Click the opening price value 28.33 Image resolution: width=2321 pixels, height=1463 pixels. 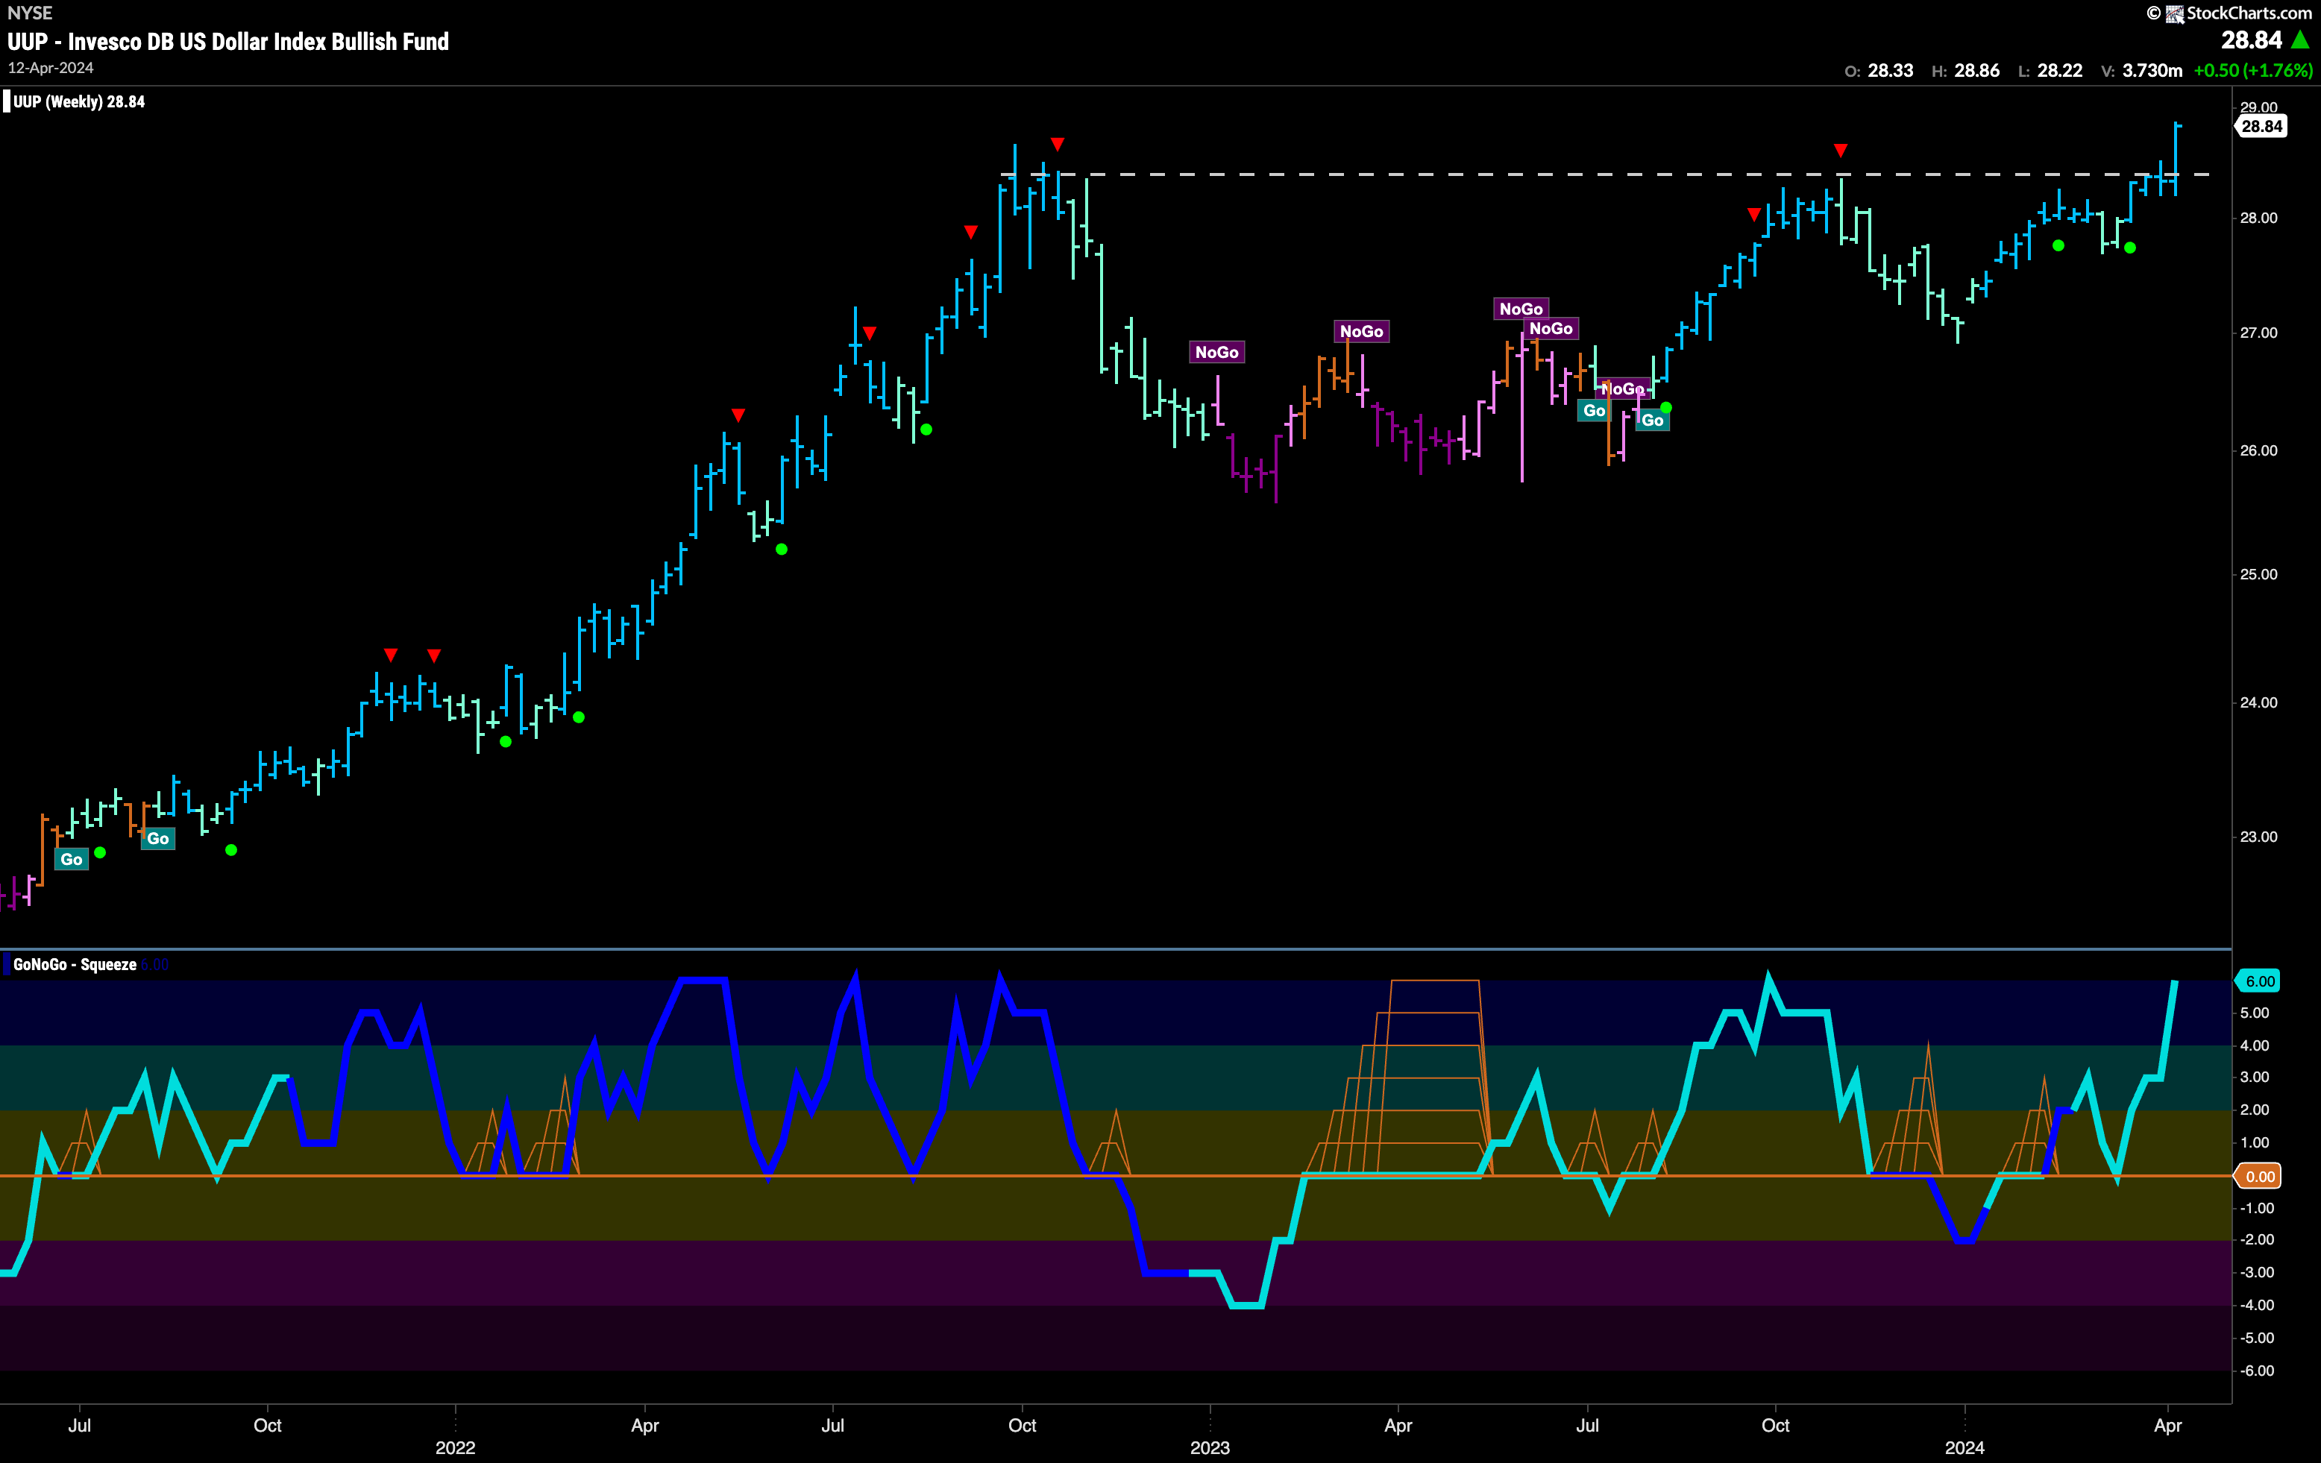click(x=1890, y=70)
